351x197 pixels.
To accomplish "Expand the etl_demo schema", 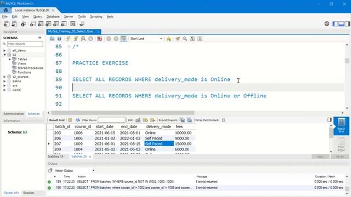I will pyautogui.click(x=4, y=50).
